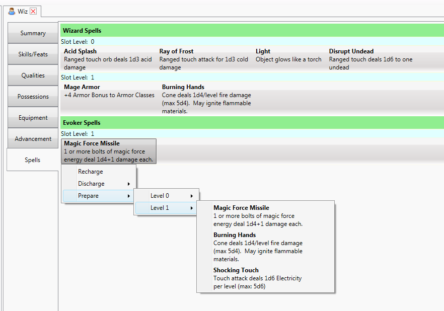Select the Equipment tab
Screen dimensions: 444x311
tap(33, 118)
